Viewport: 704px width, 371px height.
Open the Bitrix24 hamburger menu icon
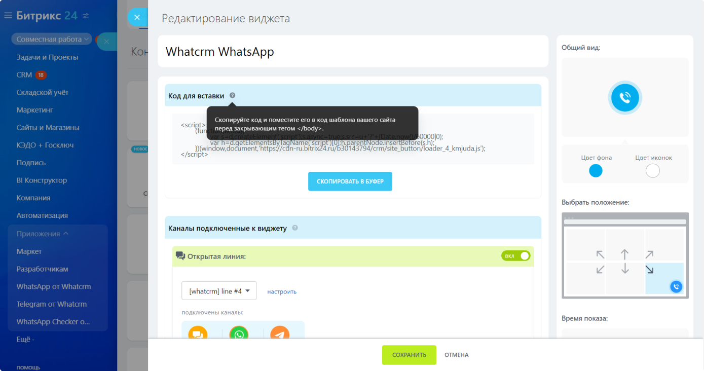click(x=8, y=16)
